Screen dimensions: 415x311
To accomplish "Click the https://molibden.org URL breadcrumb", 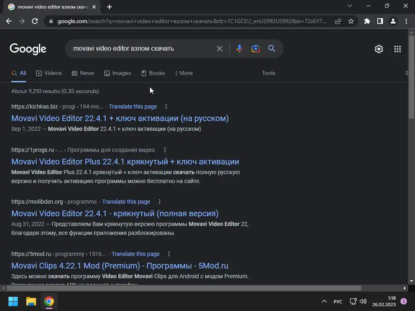I will 37,202.
